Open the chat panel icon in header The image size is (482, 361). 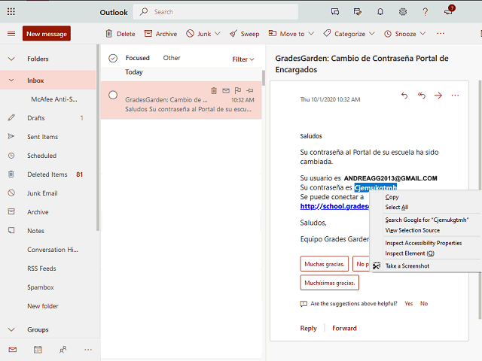(x=335, y=12)
